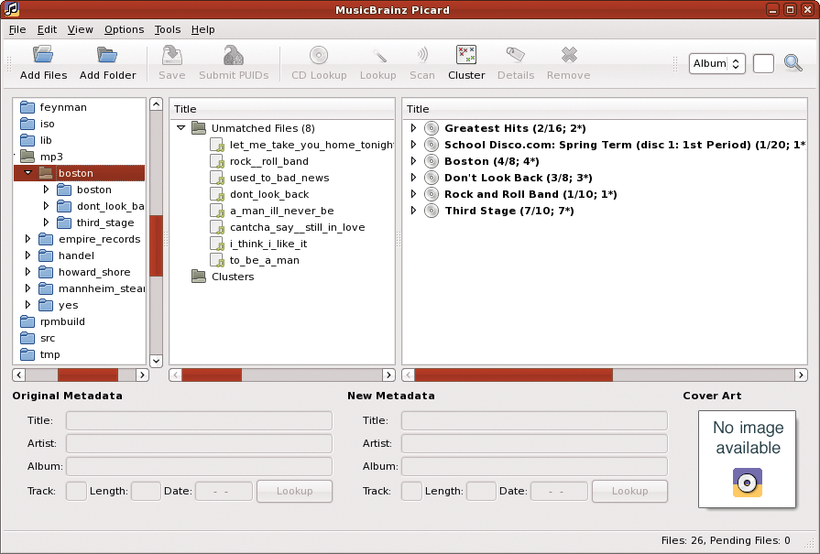Select the handel folder
The height and width of the screenshot is (554, 820).
point(76,255)
